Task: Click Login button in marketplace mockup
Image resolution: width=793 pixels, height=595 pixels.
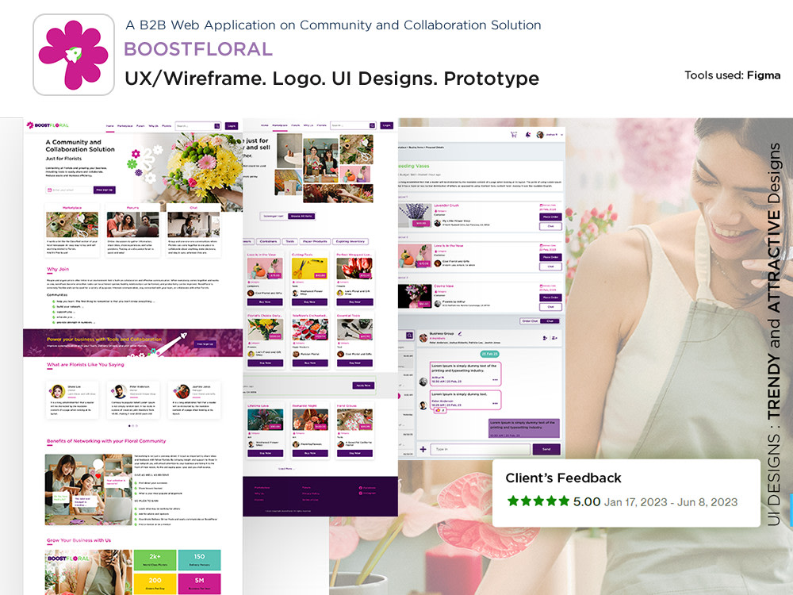Action: pyautogui.click(x=387, y=125)
